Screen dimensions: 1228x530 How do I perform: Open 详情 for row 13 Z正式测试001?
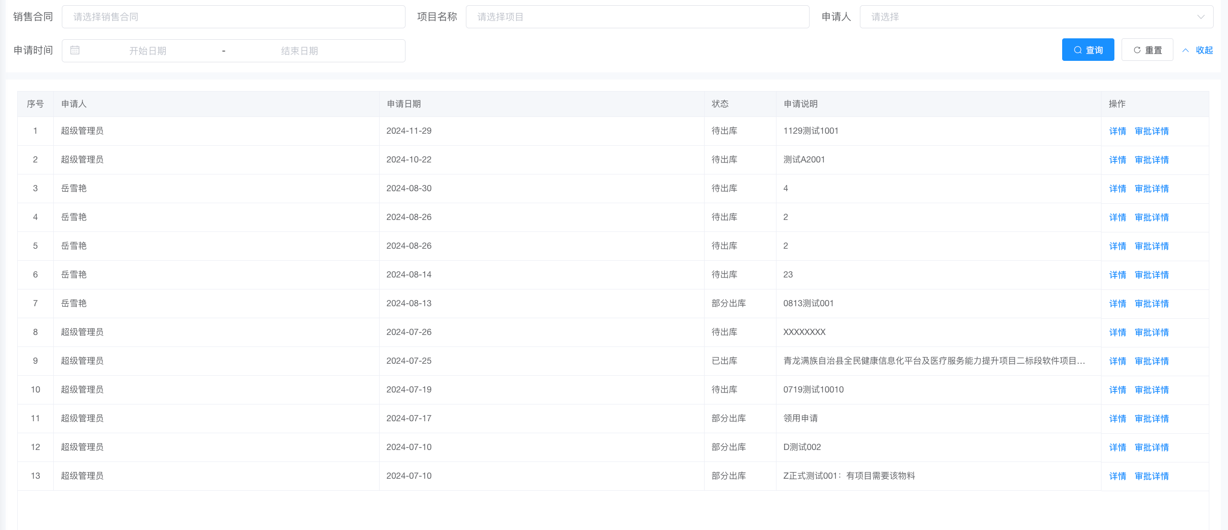tap(1117, 476)
